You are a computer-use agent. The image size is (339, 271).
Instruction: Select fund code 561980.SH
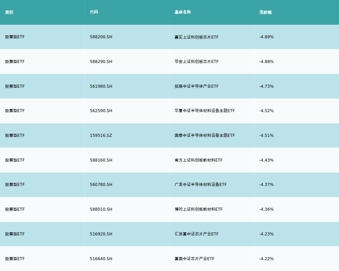(101, 86)
